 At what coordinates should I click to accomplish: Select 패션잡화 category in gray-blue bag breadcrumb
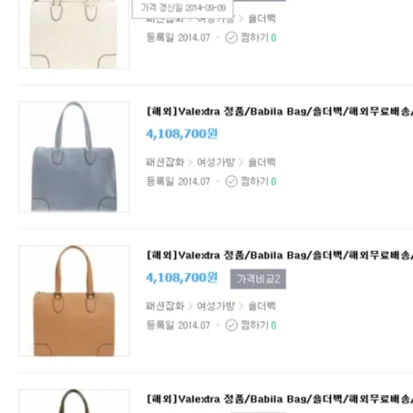[x=165, y=162]
